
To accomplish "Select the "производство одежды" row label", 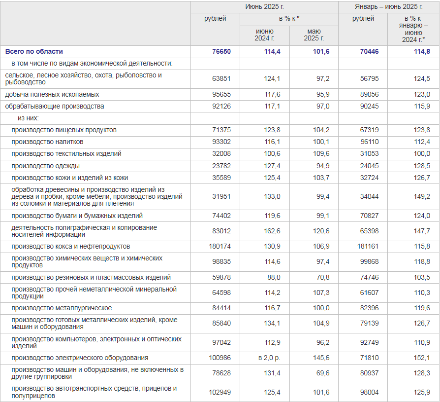I will [x=45, y=166].
